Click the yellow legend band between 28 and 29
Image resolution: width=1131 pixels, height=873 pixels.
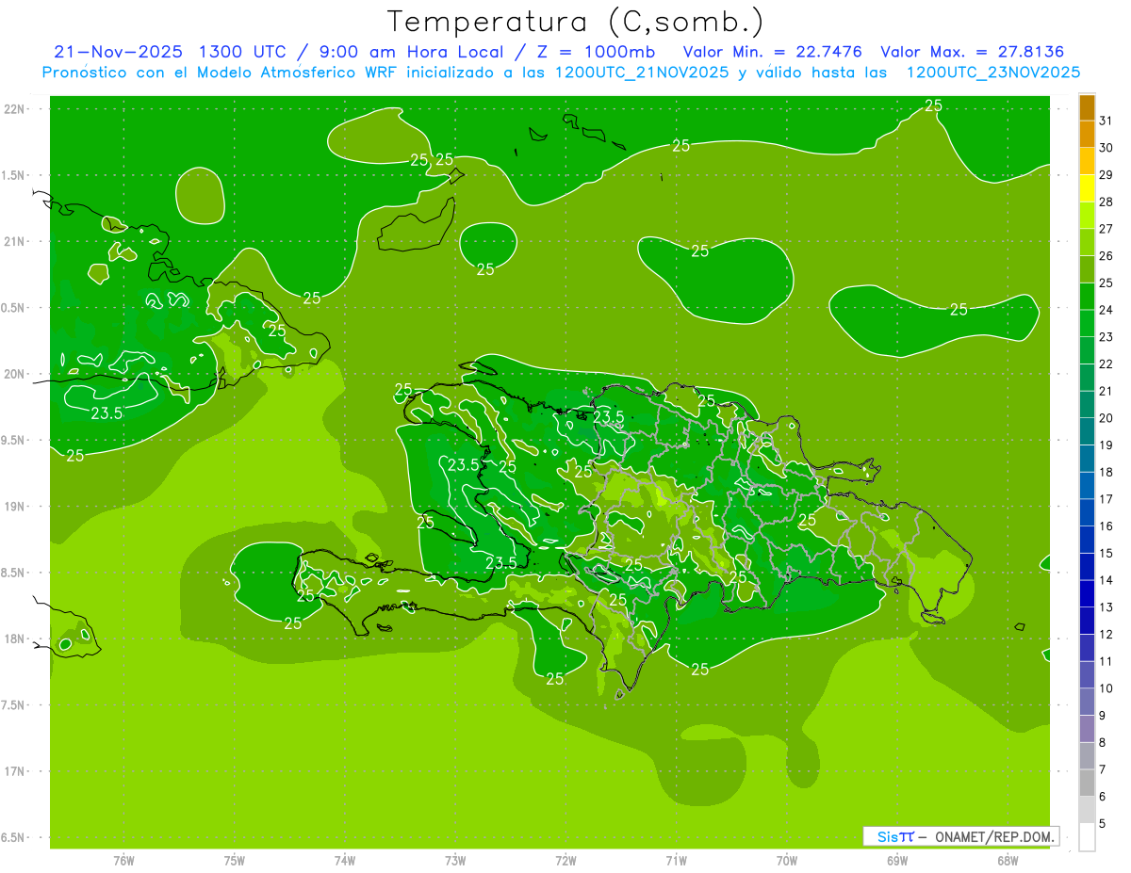tap(1087, 188)
